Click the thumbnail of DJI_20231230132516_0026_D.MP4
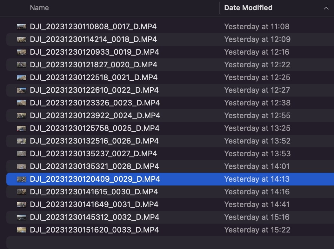334x249 pixels. pos(21,141)
